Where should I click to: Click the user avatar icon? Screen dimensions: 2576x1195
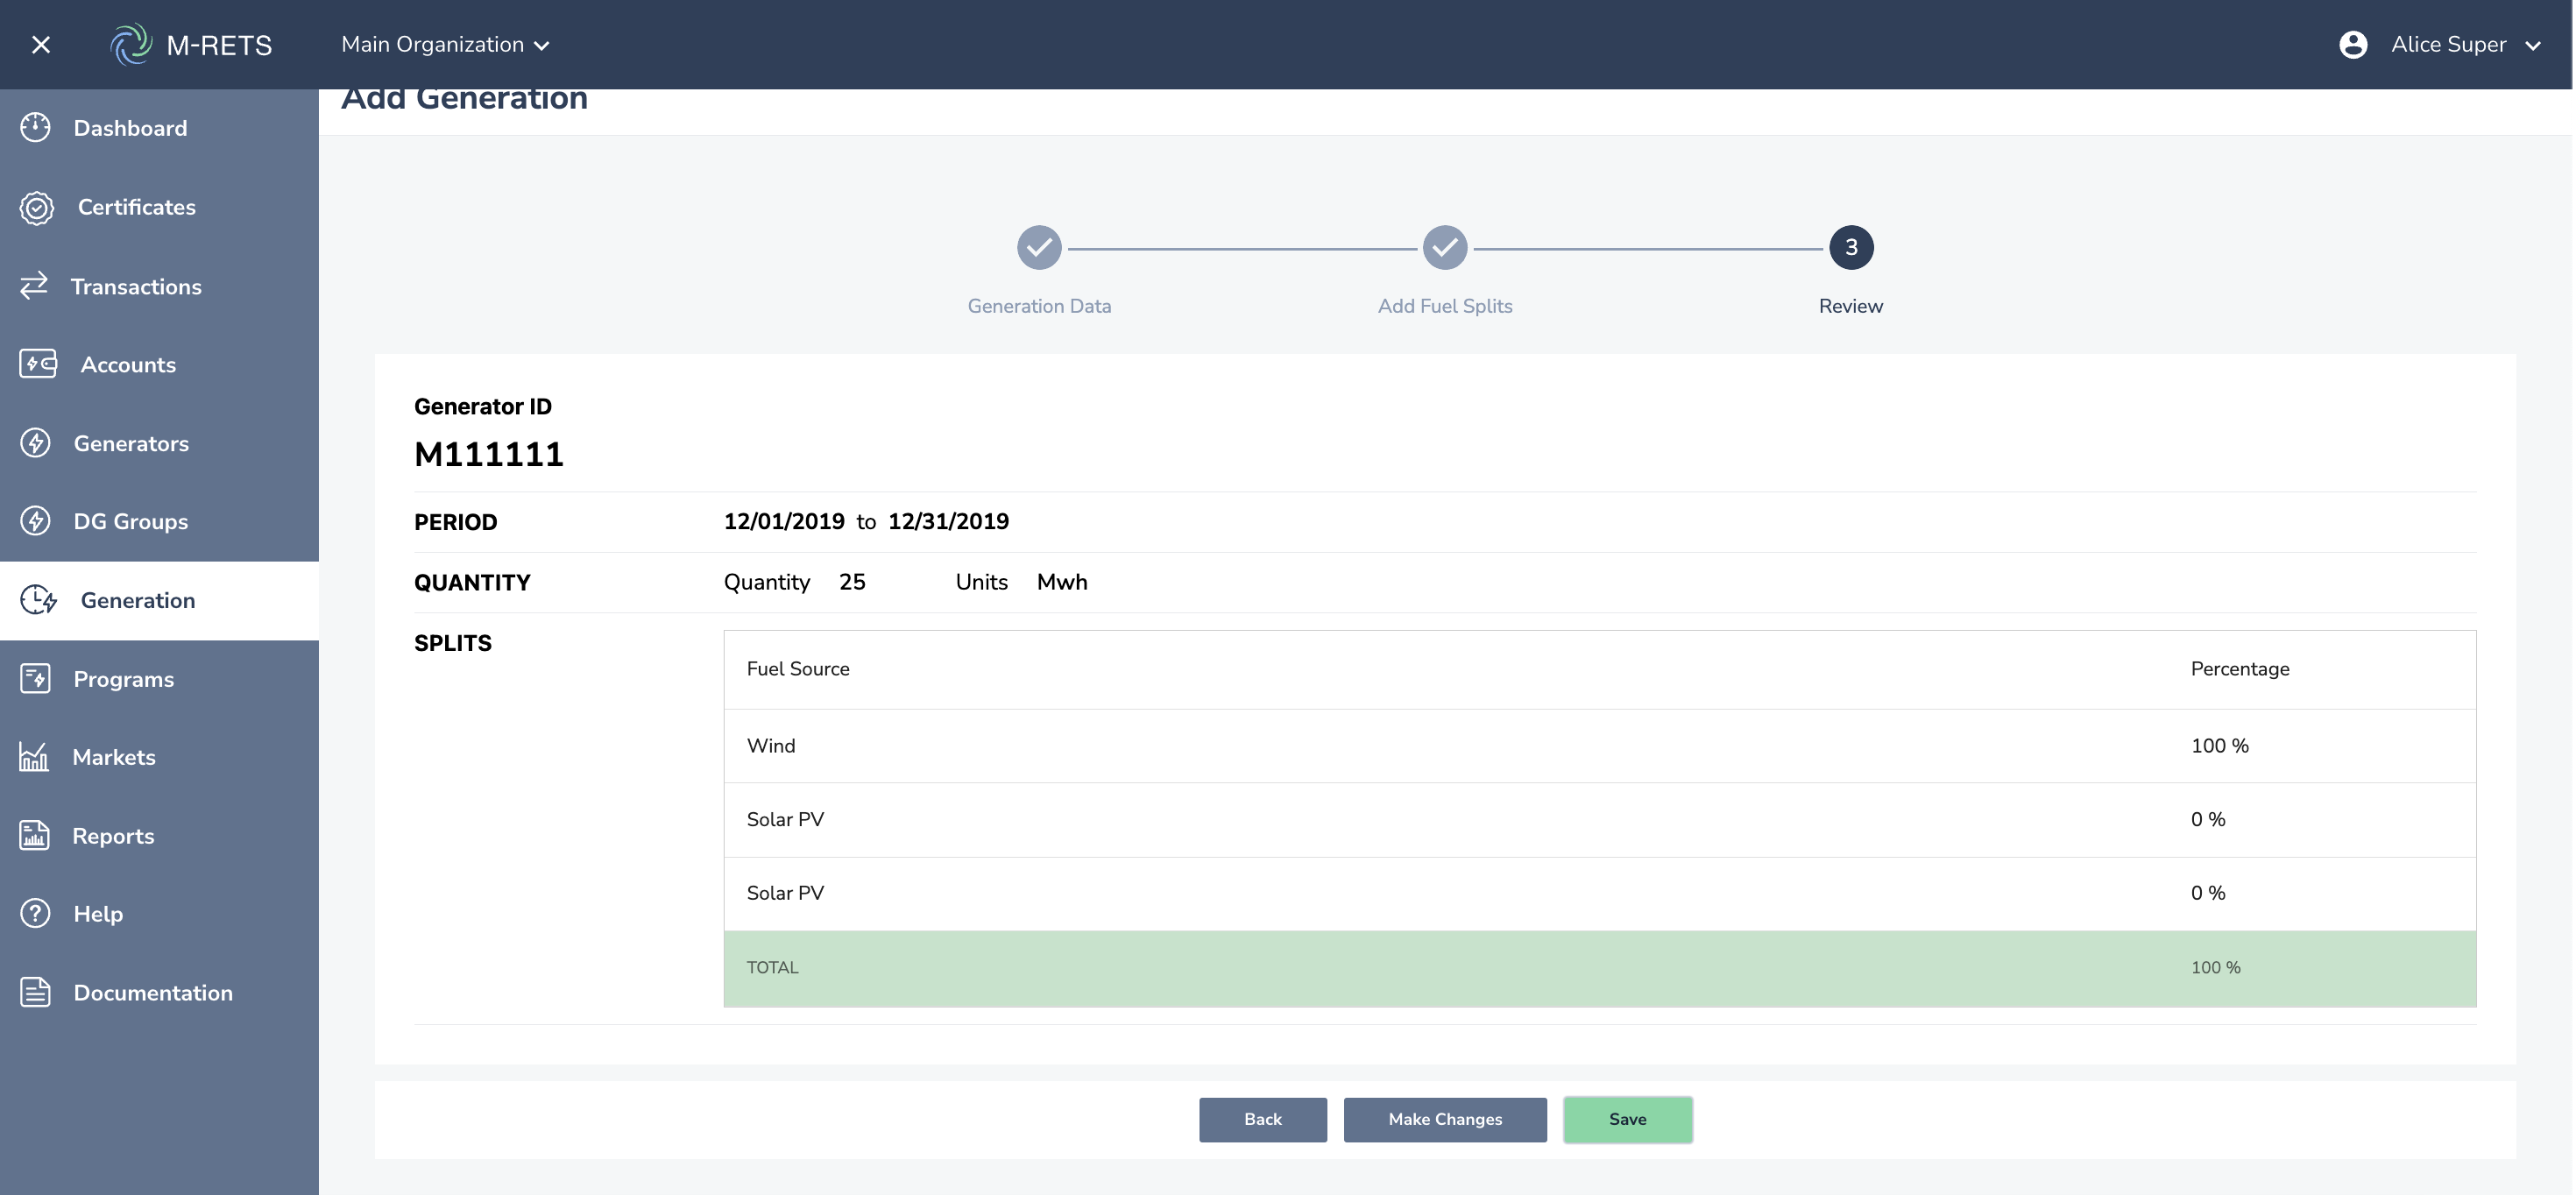(2353, 45)
